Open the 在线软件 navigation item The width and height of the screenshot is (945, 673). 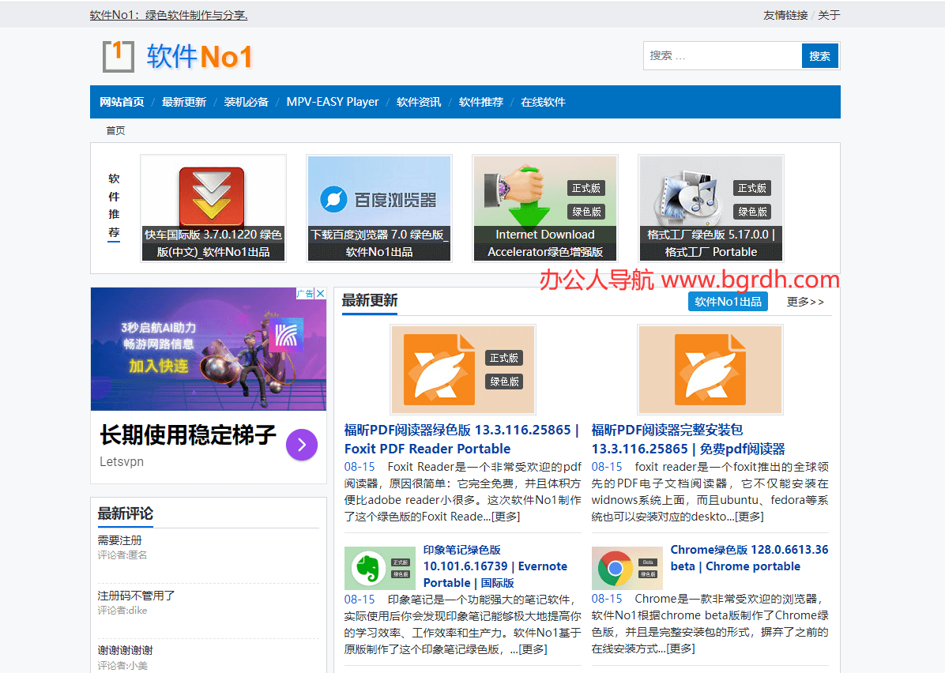[x=543, y=102]
